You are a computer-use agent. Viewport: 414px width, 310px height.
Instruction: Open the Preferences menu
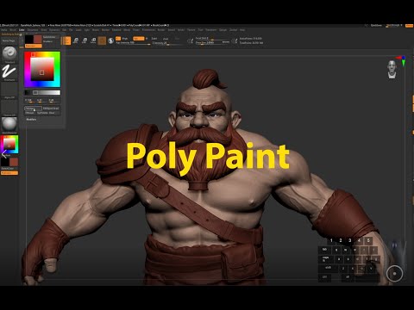148,30
